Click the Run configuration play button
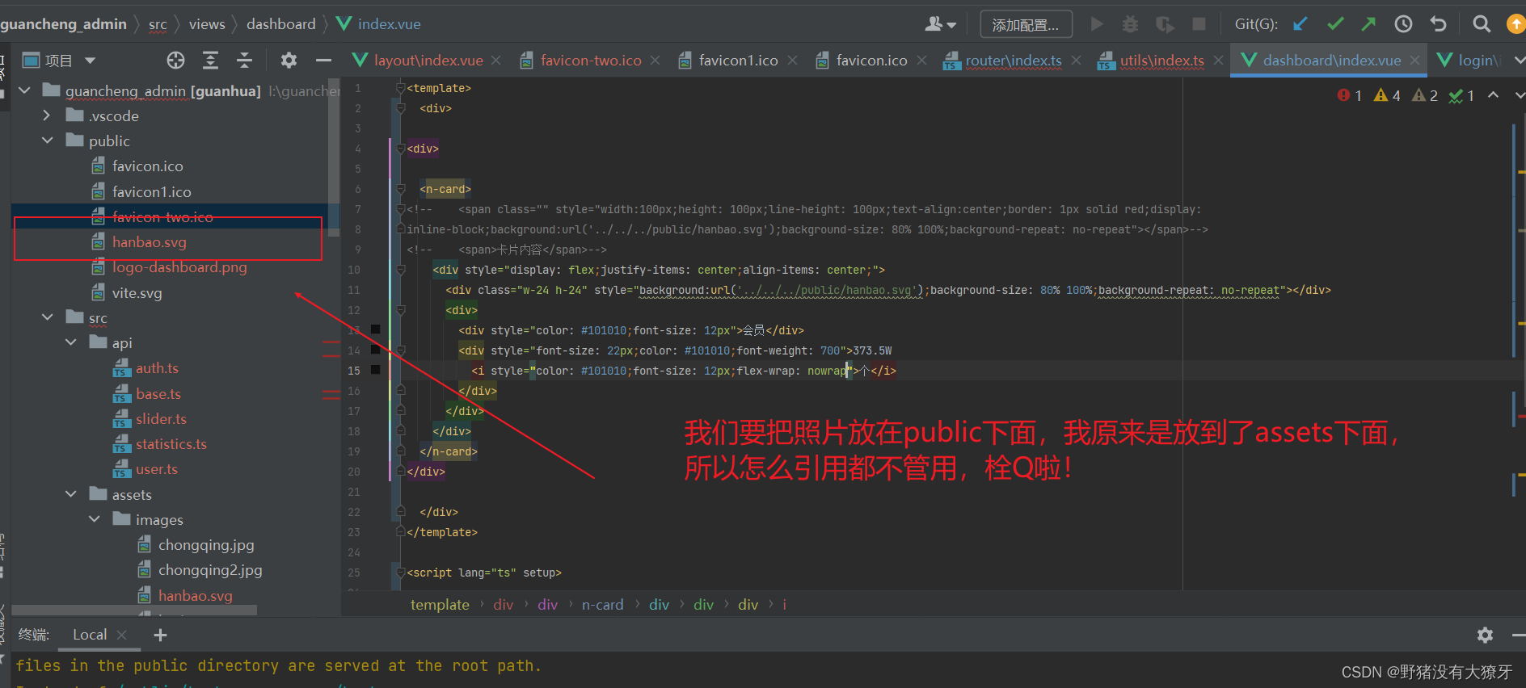1526x688 pixels. tap(1097, 24)
